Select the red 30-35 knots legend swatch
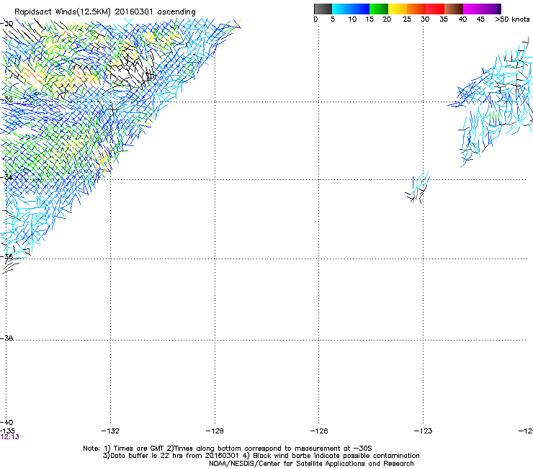Image resolution: width=533 pixels, height=468 pixels. click(x=435, y=9)
